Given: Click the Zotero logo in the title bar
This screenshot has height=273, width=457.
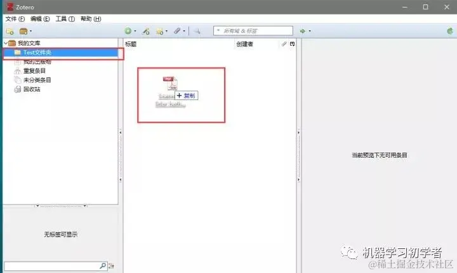Looking at the screenshot, I should (10, 7).
